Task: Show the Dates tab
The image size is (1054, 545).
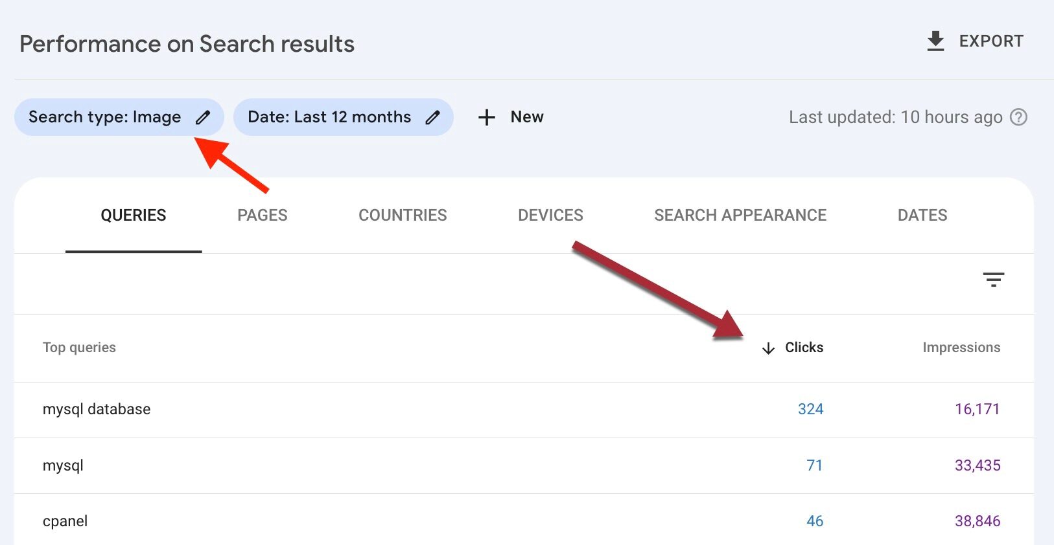Action: point(922,216)
